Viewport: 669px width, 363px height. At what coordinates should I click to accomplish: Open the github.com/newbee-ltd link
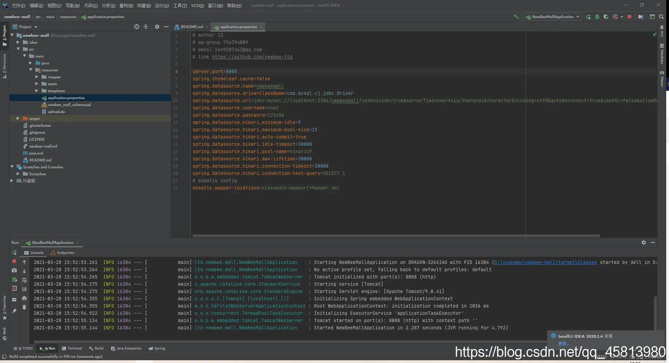252,57
